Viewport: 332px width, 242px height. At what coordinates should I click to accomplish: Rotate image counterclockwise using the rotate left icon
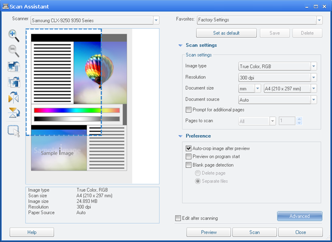14,67
